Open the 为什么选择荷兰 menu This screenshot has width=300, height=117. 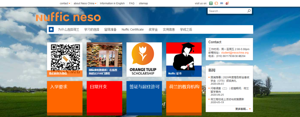tap(69, 29)
